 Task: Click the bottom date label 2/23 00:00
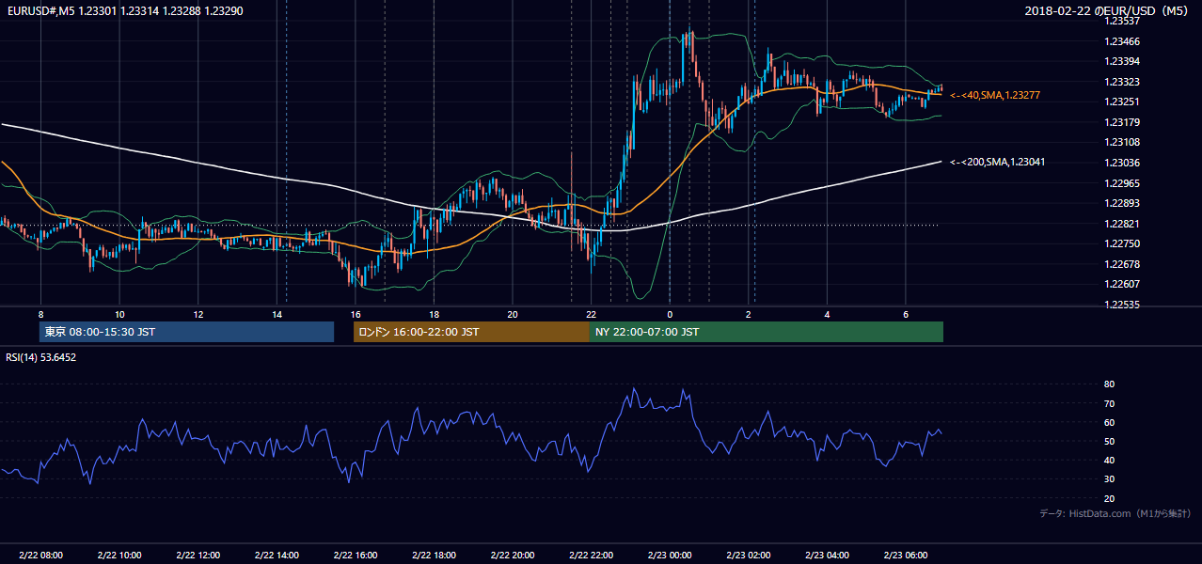tap(670, 556)
